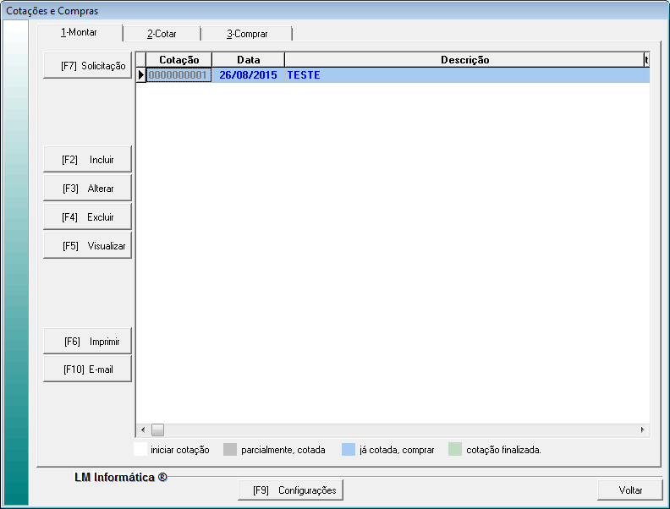The image size is (670, 509).
Task: Click the Data column header
Action: [x=248, y=60]
